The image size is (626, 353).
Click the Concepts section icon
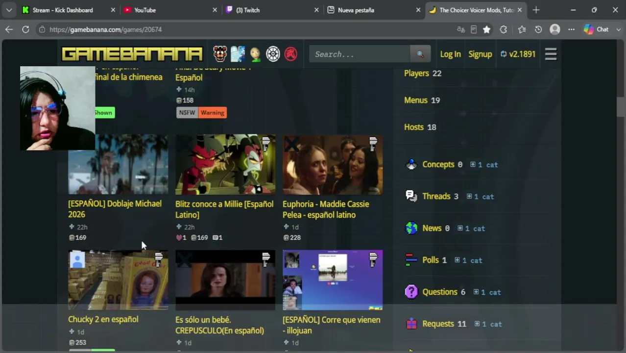click(411, 164)
